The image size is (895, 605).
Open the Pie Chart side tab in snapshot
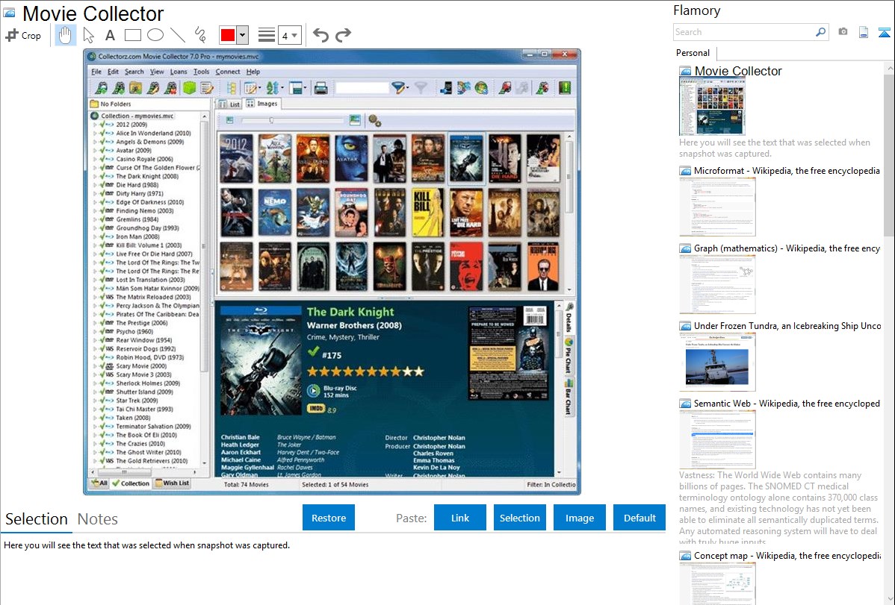(x=569, y=356)
